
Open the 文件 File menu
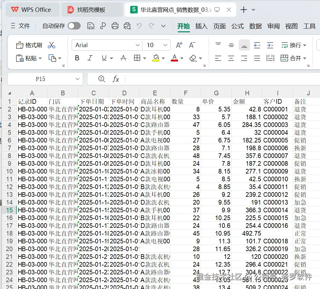[x=20, y=26]
